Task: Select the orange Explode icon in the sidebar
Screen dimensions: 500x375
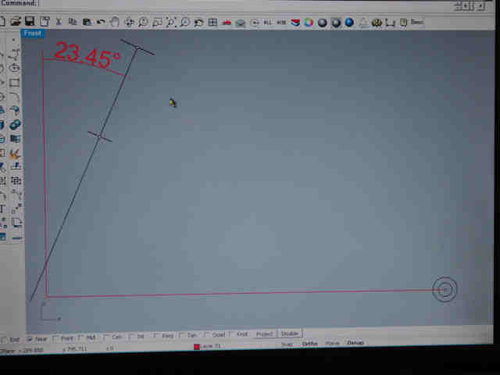Action: pyautogui.click(x=15, y=154)
